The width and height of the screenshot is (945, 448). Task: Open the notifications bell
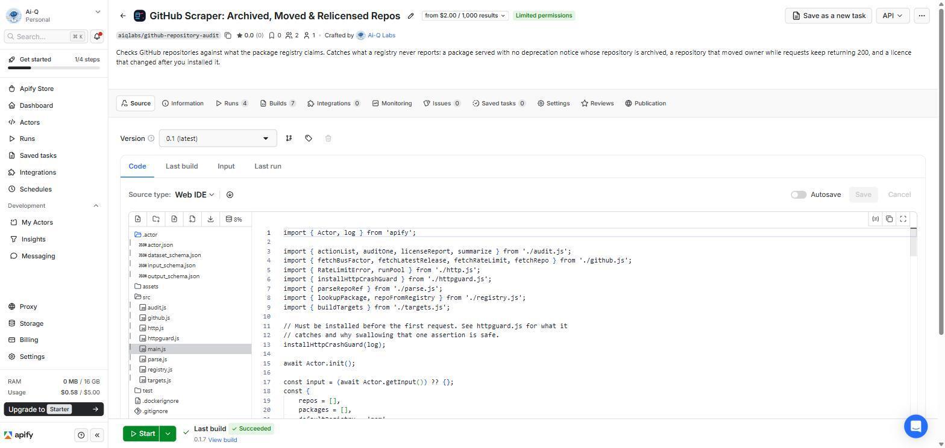point(96,36)
